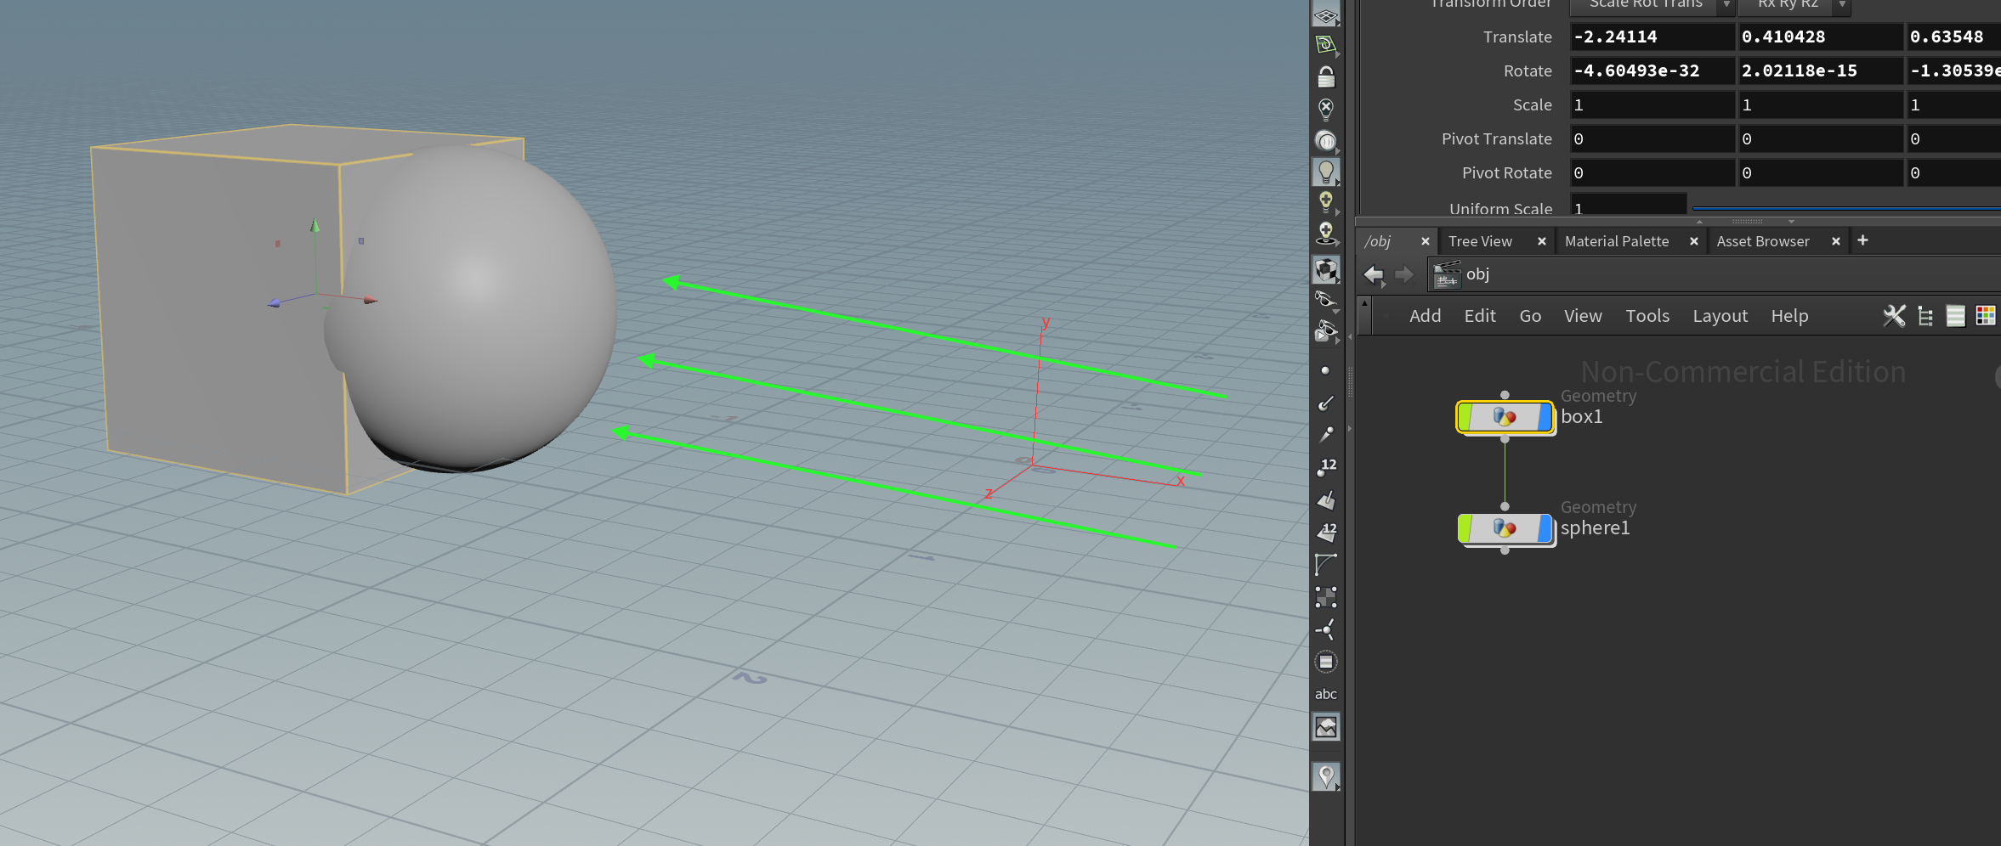The image size is (2001, 846).
Task: Show the node tree list icon
Action: [1925, 316]
